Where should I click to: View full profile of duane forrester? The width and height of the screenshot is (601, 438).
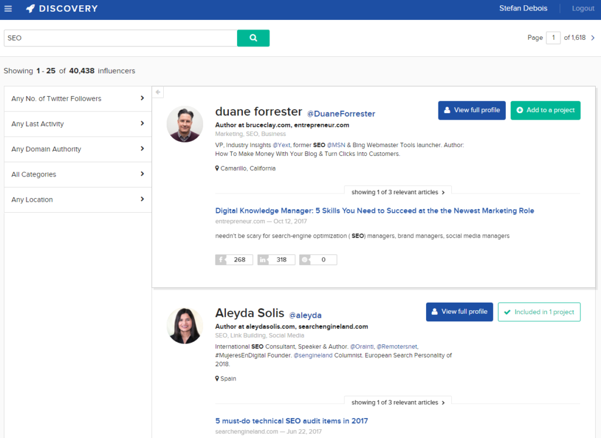[x=471, y=110]
